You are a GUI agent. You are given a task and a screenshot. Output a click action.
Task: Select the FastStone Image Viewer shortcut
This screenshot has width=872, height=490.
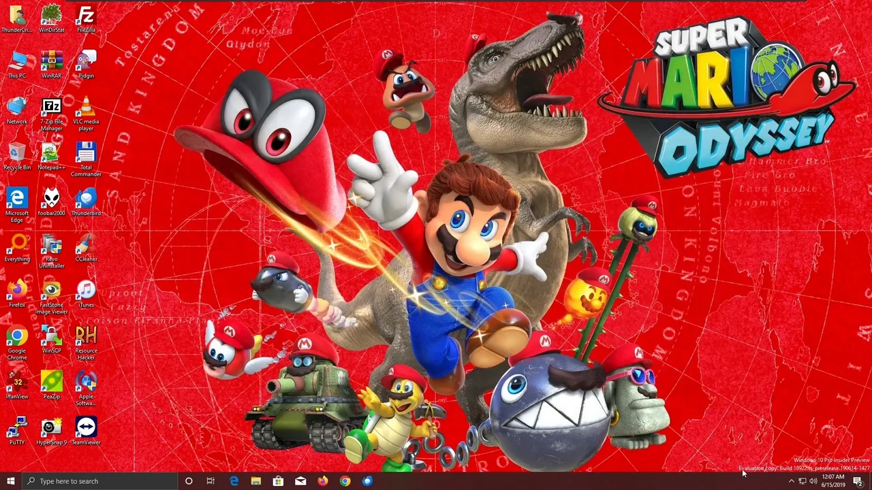52,297
